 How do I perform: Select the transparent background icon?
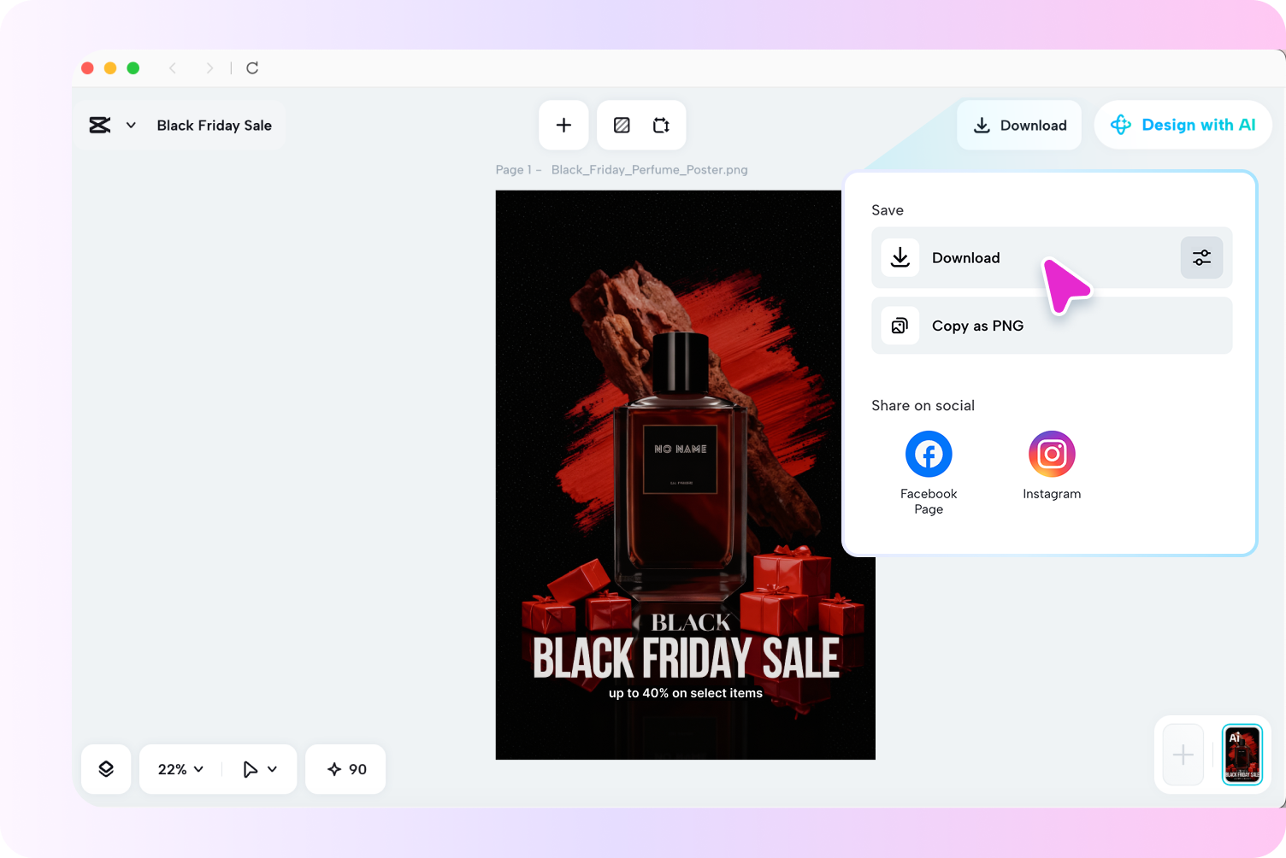click(x=622, y=125)
